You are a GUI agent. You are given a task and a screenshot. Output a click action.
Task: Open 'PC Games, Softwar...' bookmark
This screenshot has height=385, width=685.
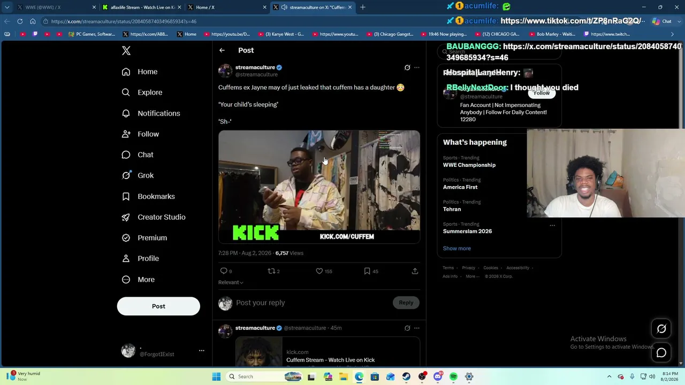tap(92, 34)
